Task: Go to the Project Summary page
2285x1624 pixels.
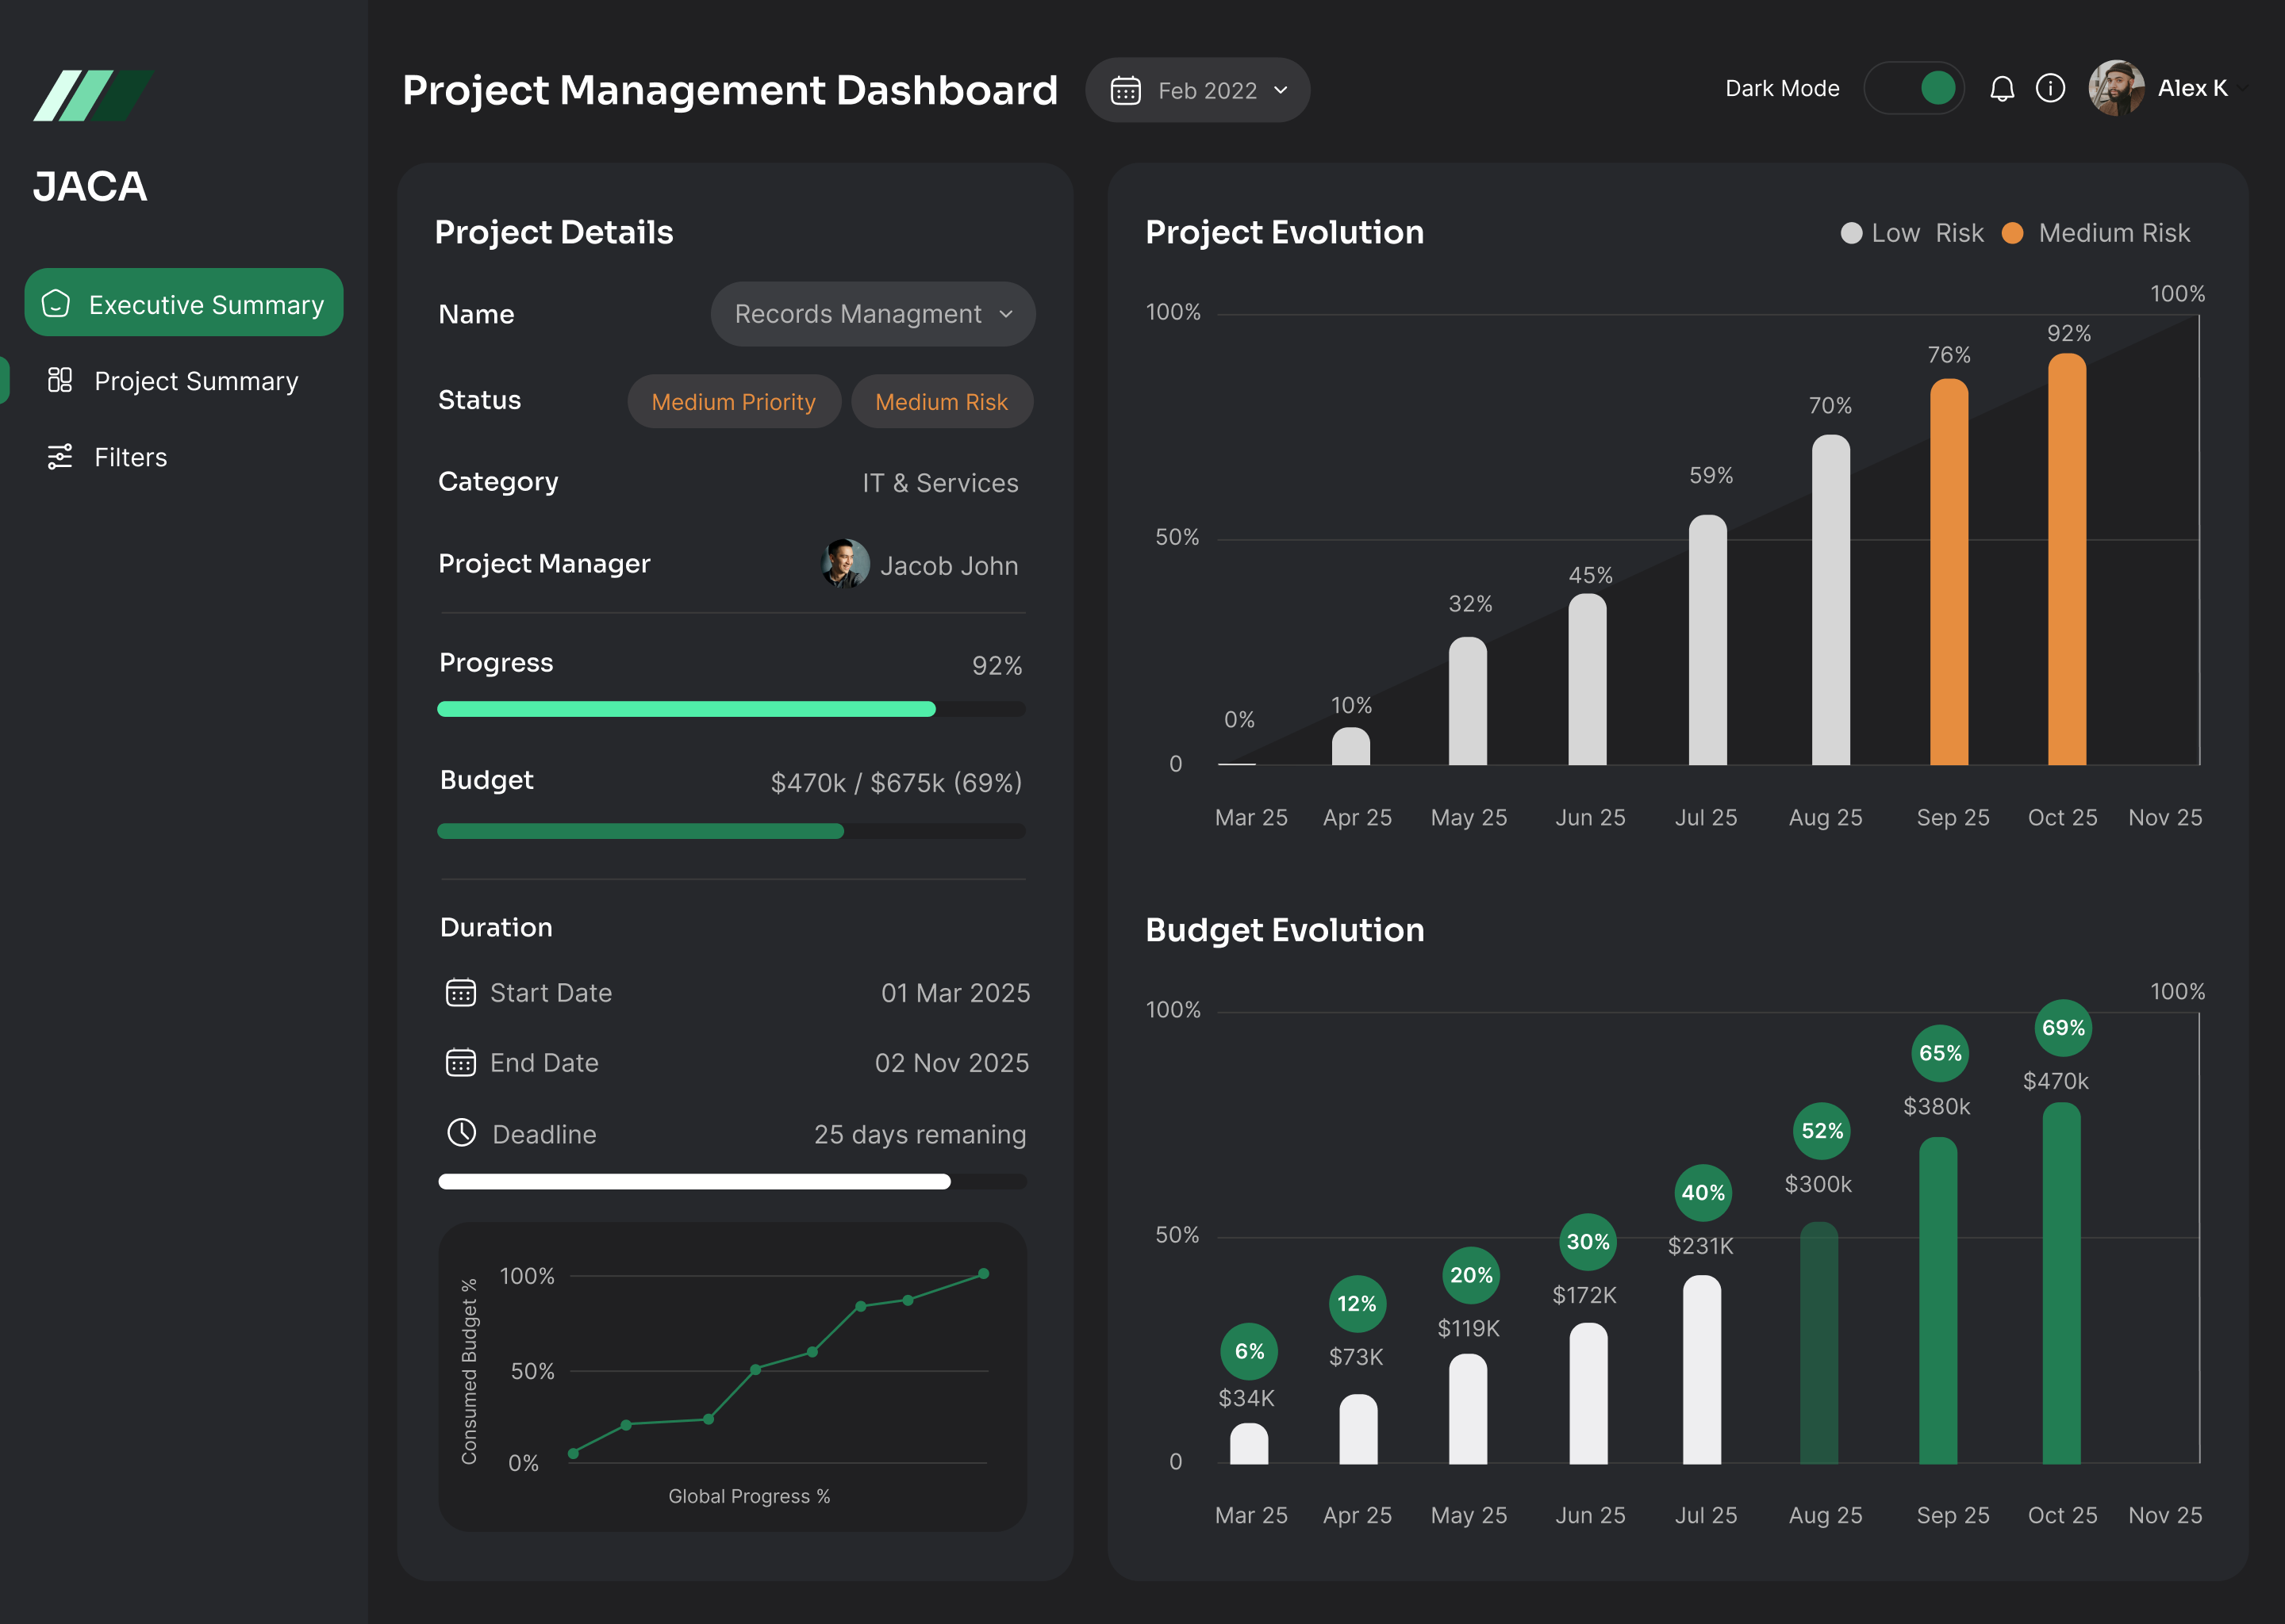Action: (x=196, y=381)
